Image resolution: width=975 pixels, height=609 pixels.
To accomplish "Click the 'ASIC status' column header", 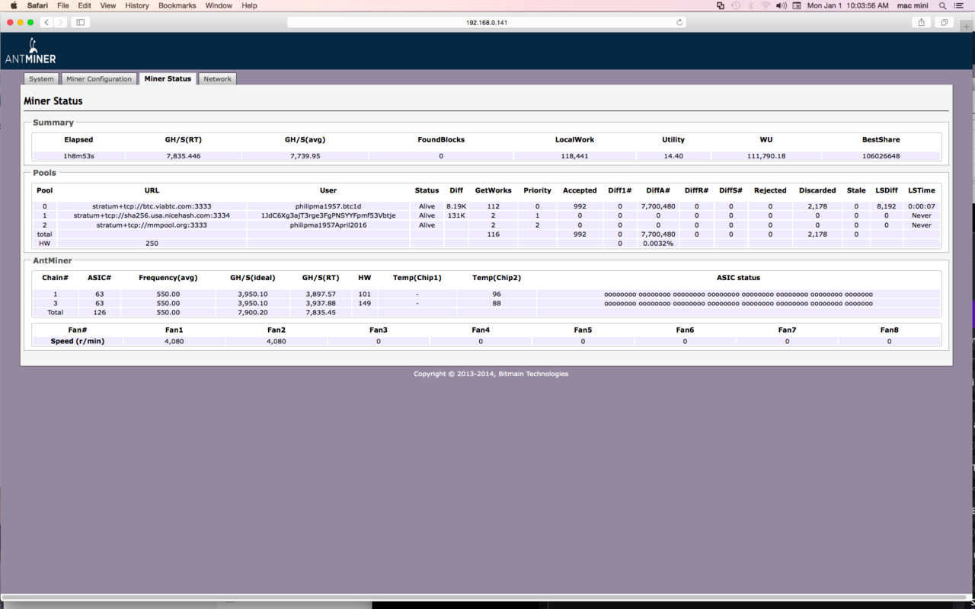I will tap(738, 278).
